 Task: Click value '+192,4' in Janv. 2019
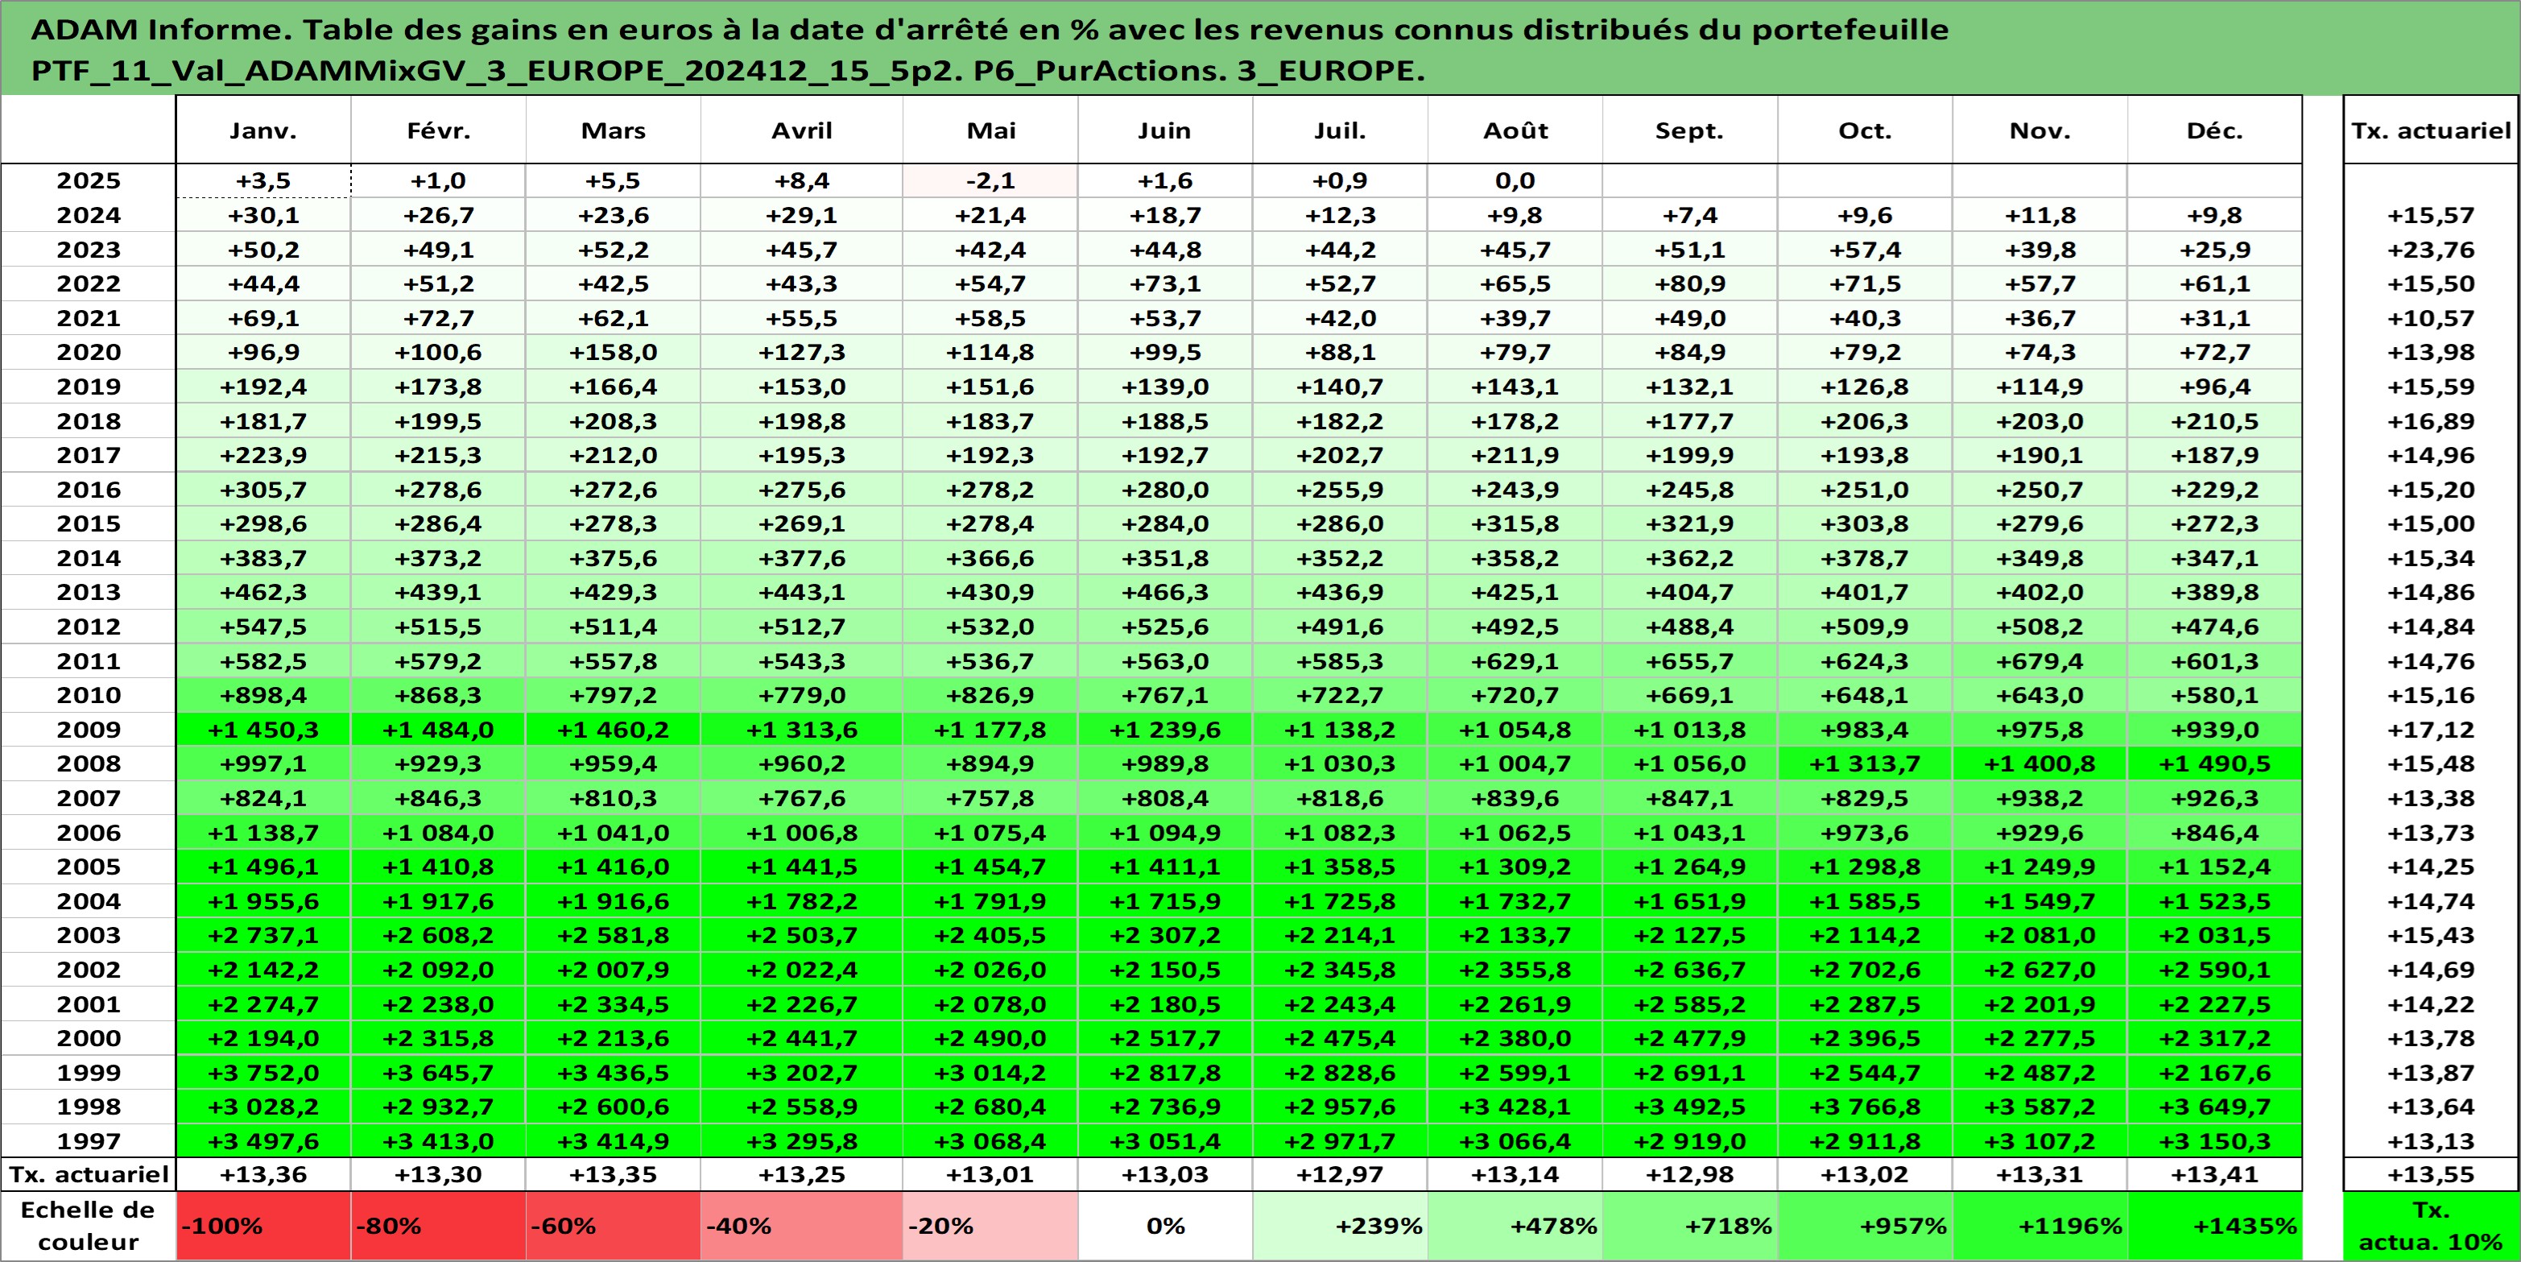(x=263, y=387)
